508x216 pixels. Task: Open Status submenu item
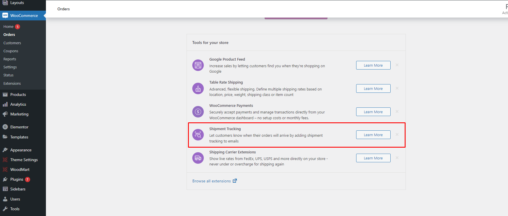pyautogui.click(x=8, y=75)
